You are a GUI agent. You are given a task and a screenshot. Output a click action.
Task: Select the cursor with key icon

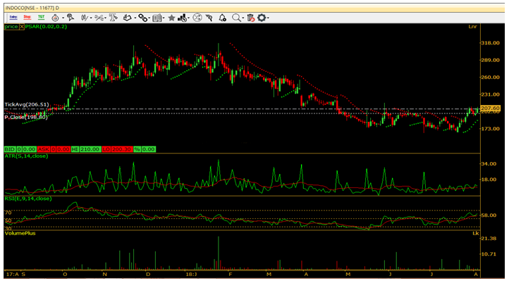click(209, 18)
